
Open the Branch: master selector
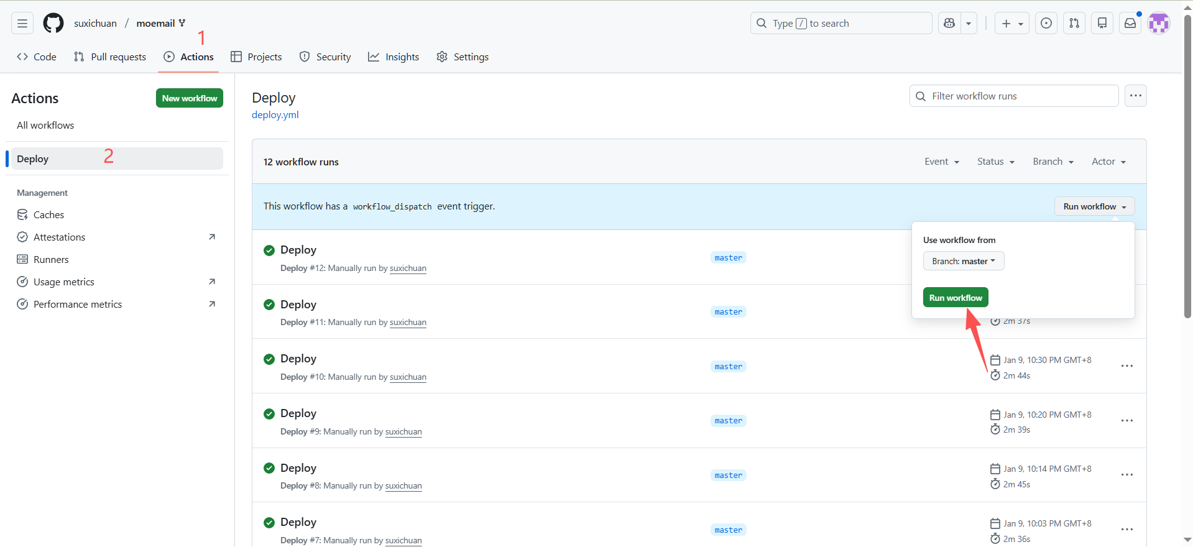(964, 261)
